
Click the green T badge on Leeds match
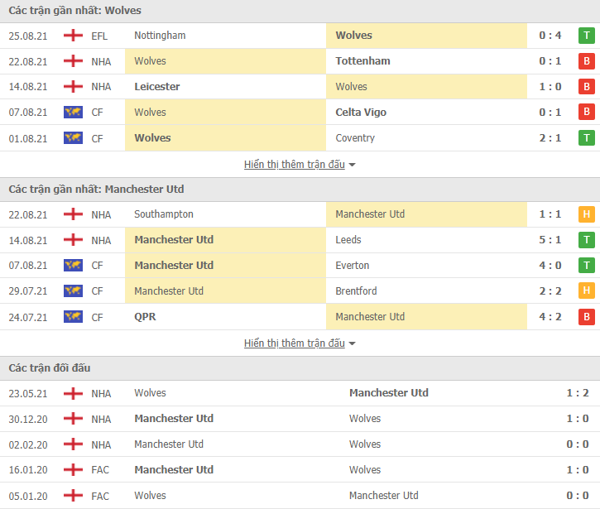click(x=586, y=240)
